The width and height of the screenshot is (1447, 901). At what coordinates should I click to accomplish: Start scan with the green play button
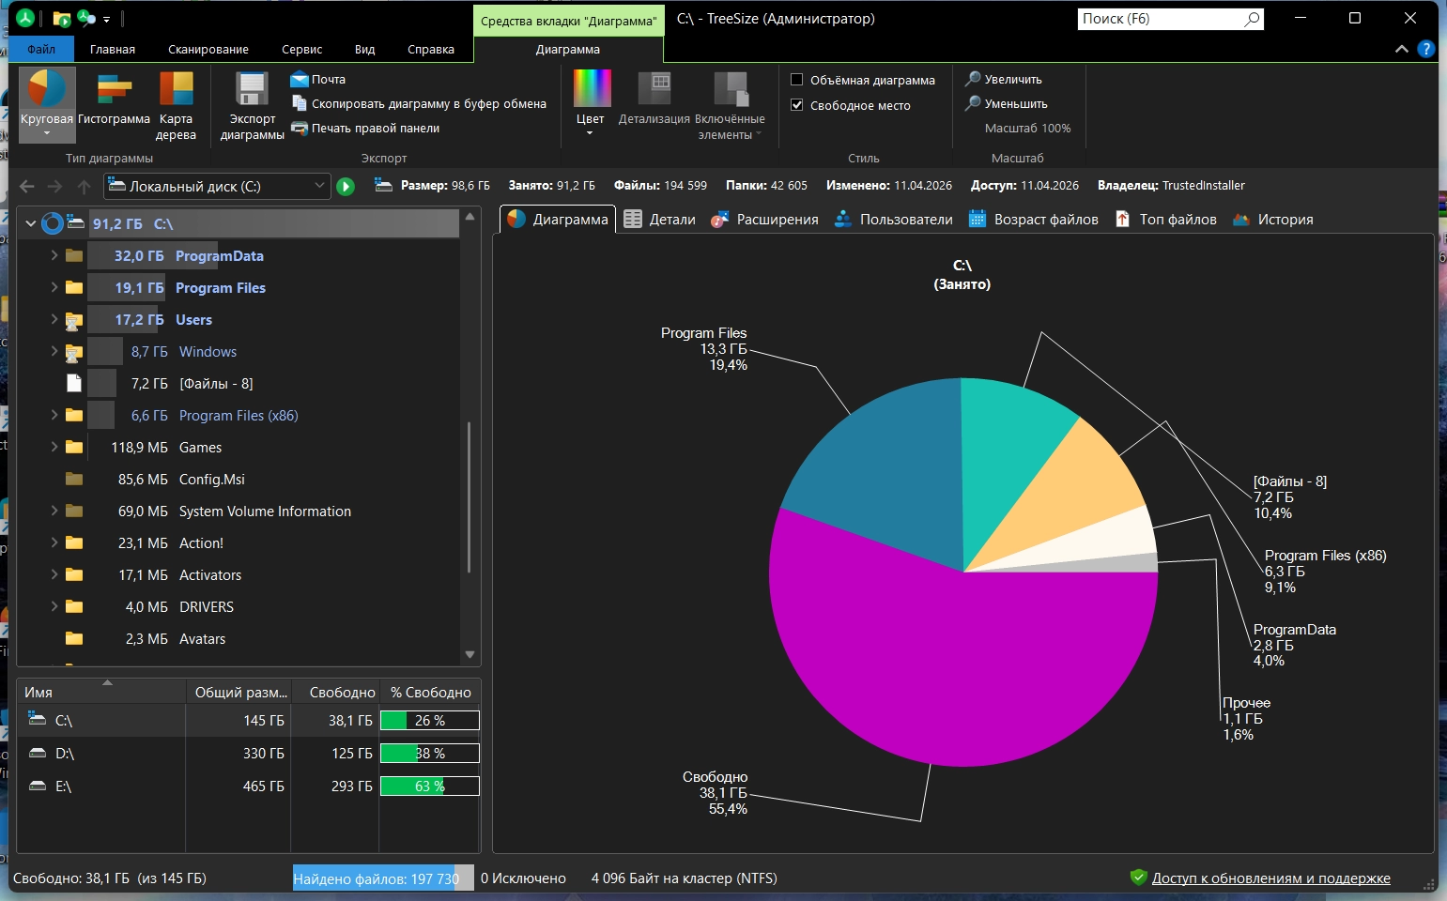[346, 187]
